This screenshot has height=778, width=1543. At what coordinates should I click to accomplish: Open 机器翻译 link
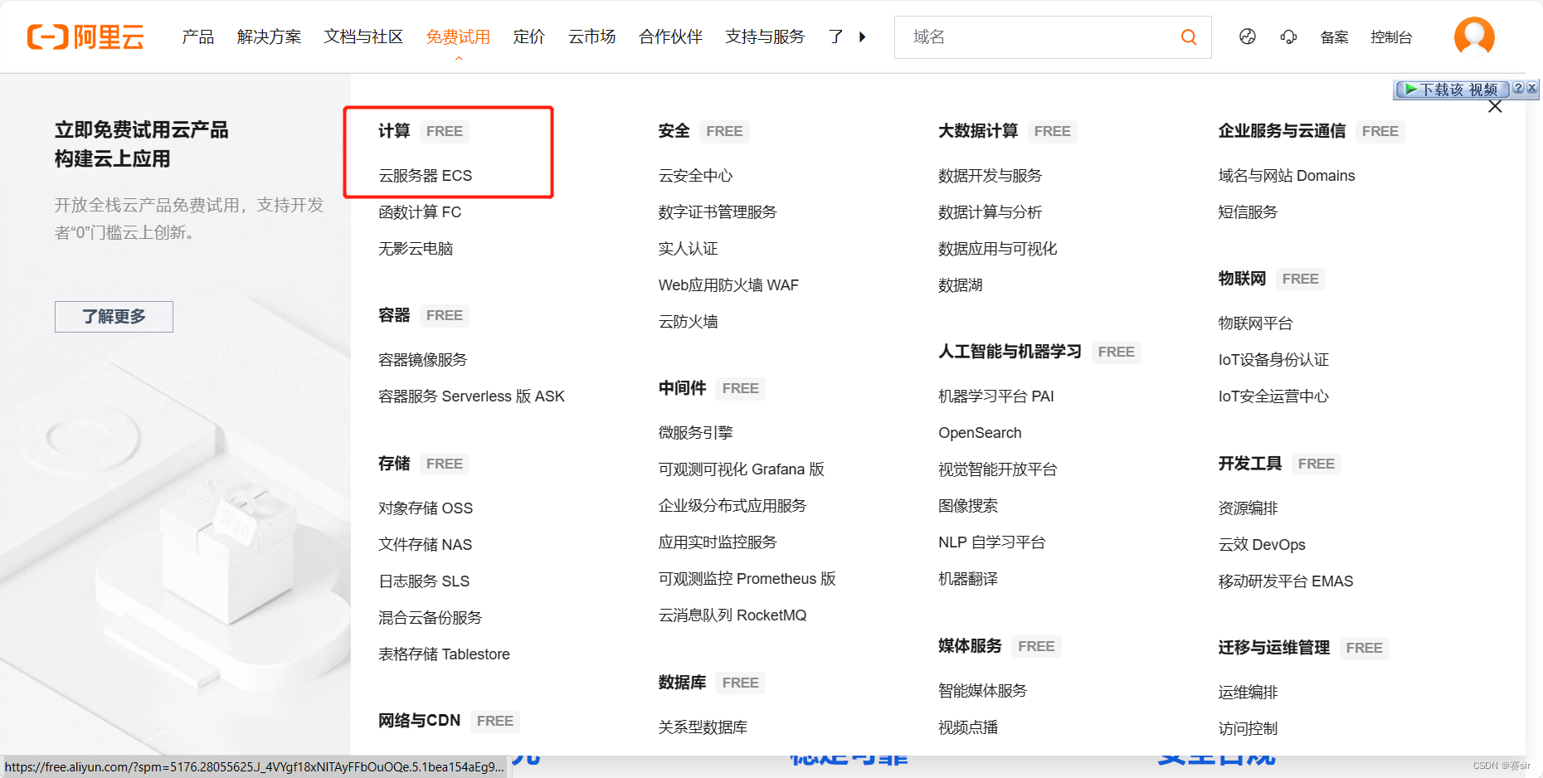coord(967,578)
